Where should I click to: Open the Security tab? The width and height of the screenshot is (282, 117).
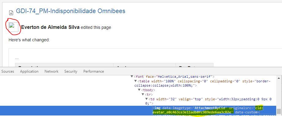click(71, 71)
